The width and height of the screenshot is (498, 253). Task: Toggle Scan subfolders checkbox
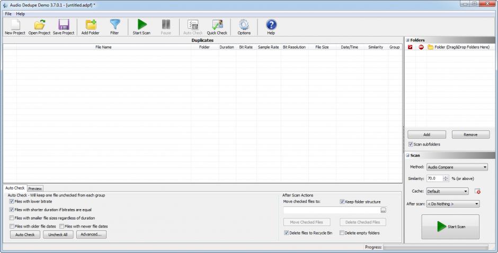click(411, 144)
